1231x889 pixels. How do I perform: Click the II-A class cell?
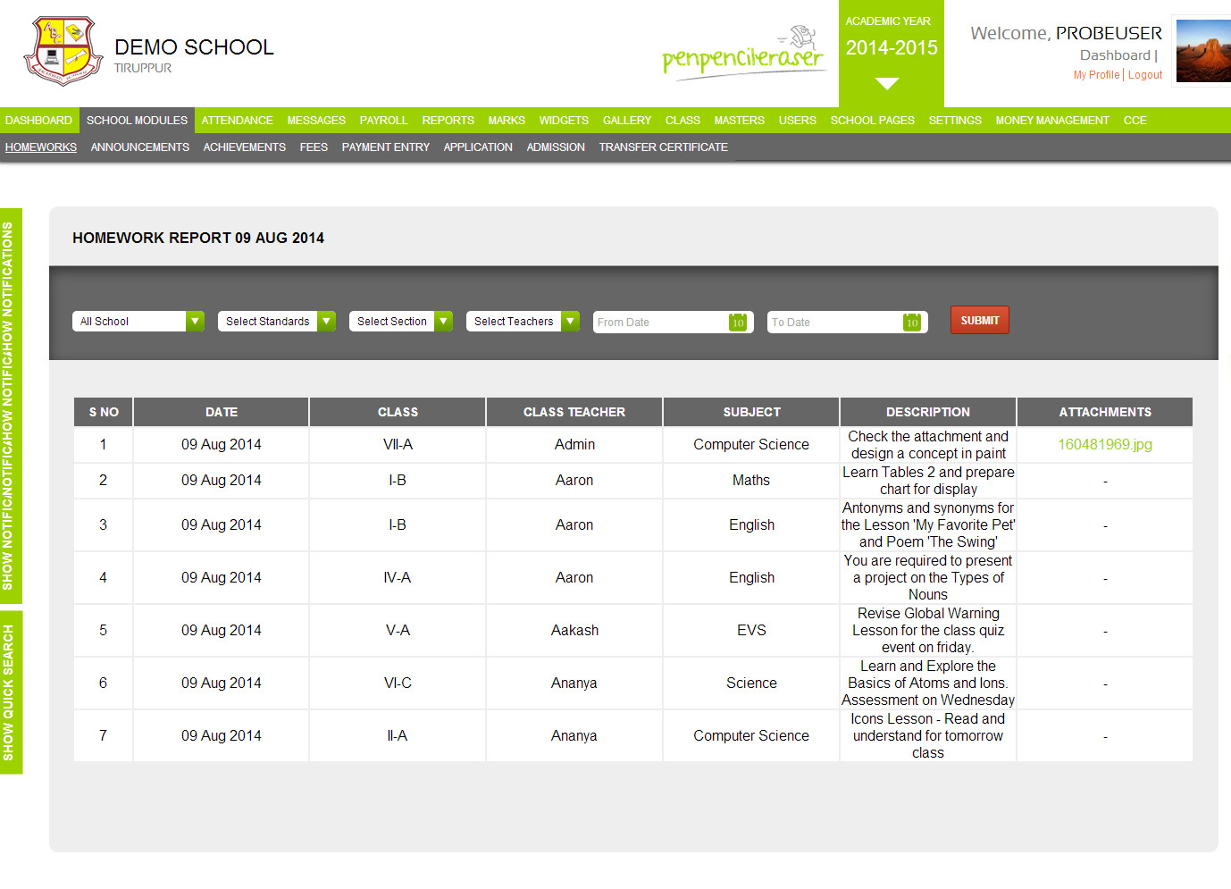(x=398, y=735)
